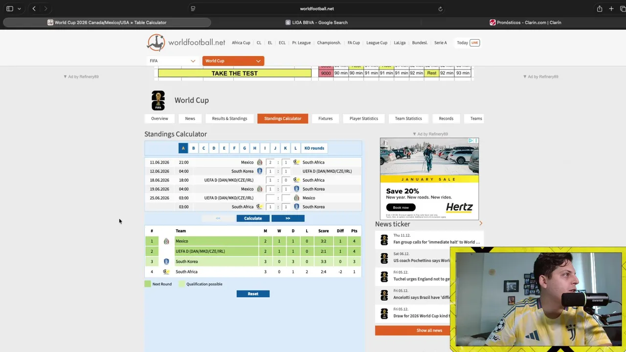This screenshot has height=352, width=626.
Task: Select group F in the standings calculator
Action: (234, 148)
